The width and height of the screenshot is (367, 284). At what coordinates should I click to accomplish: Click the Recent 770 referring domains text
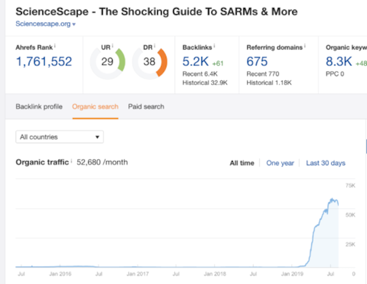pyautogui.click(x=262, y=74)
